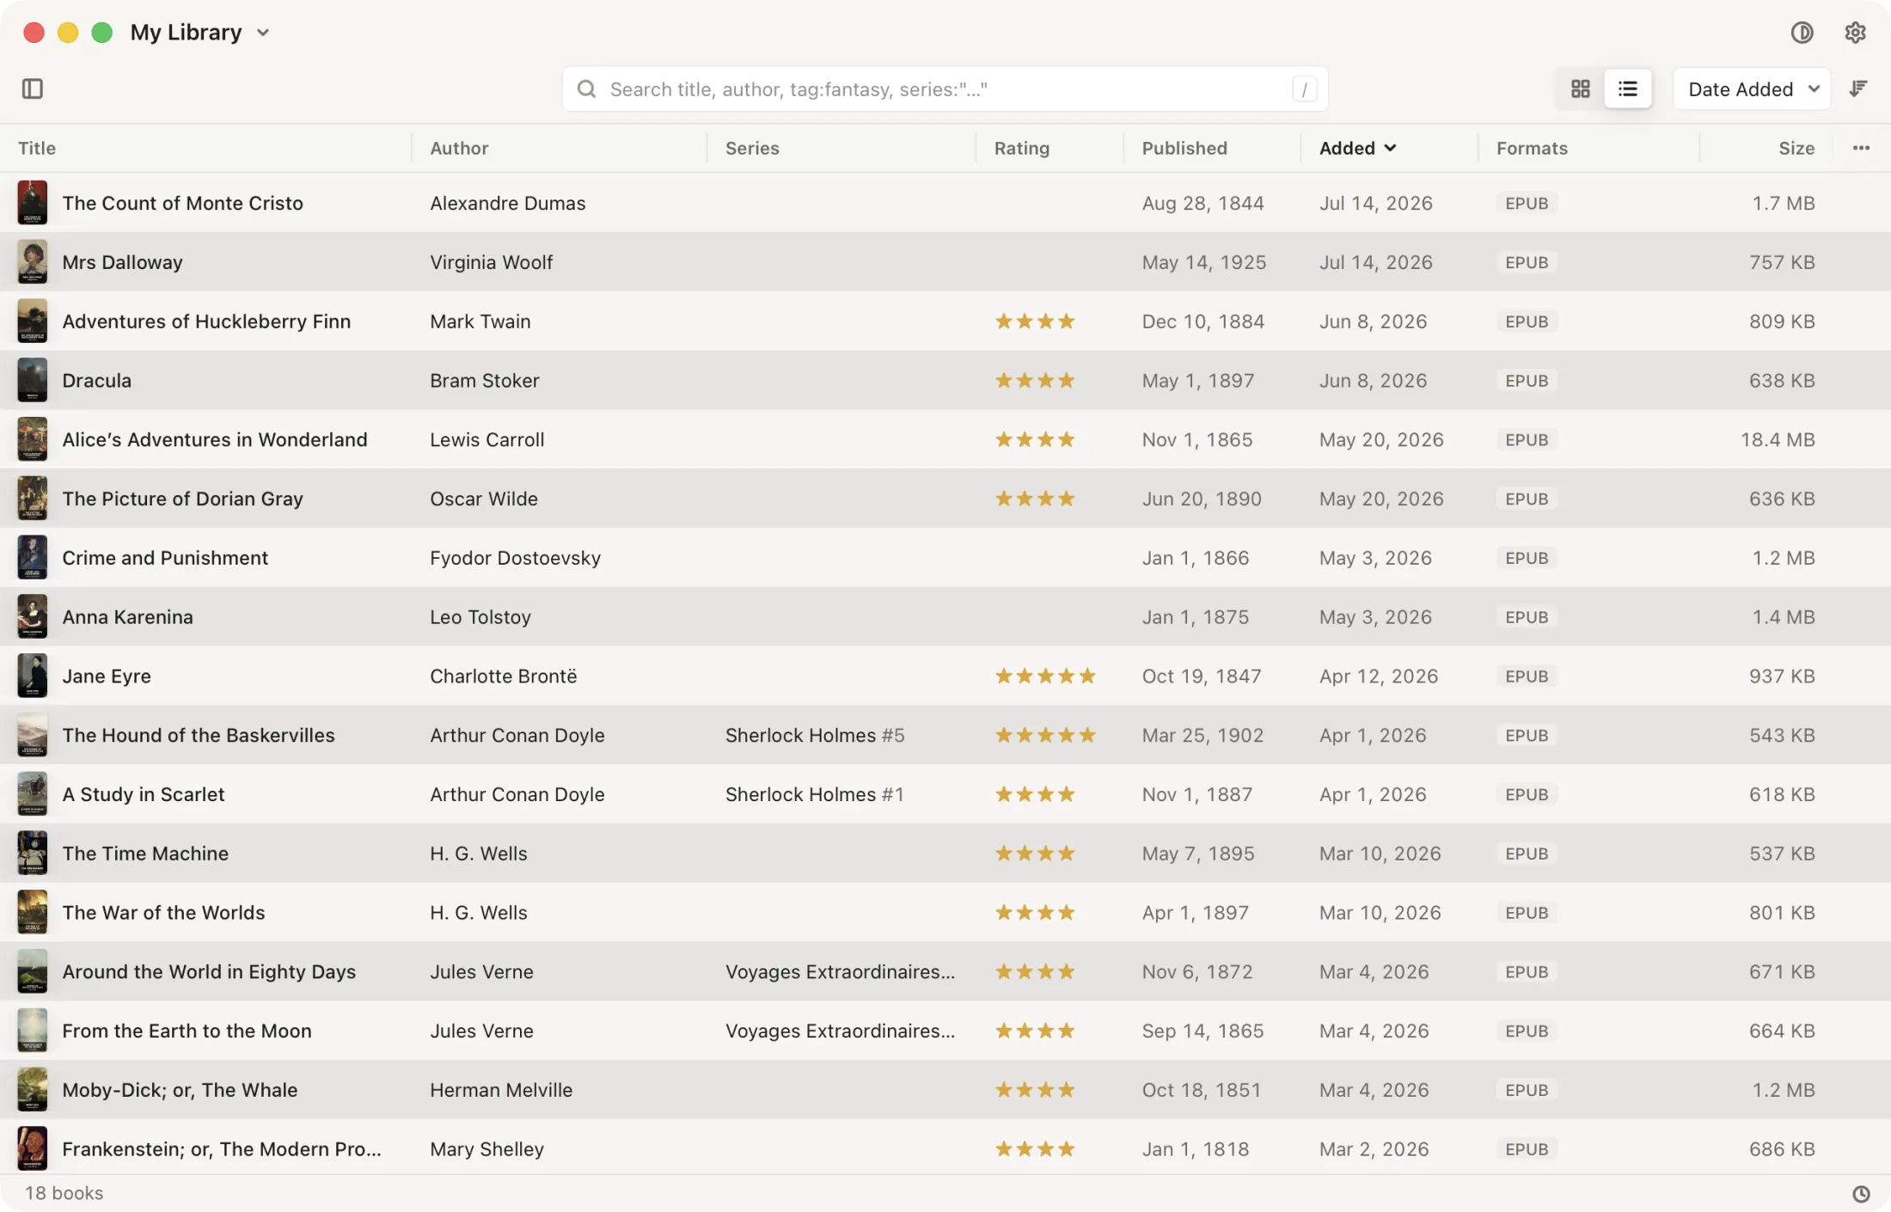Screen dimensions: 1891x1212
Task: Switch to list view
Action: pos(1627,89)
